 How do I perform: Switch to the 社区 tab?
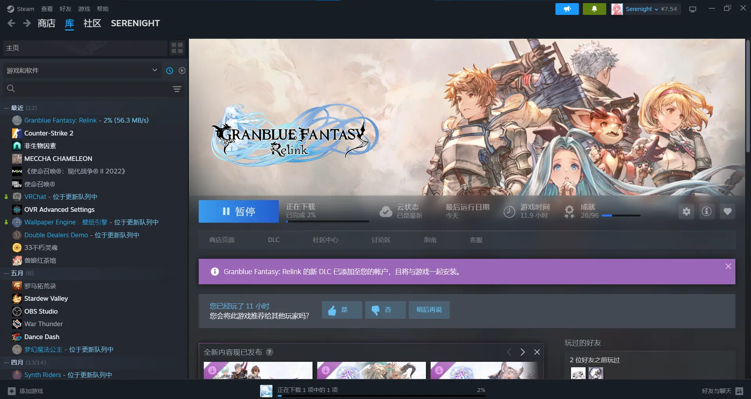click(x=92, y=23)
